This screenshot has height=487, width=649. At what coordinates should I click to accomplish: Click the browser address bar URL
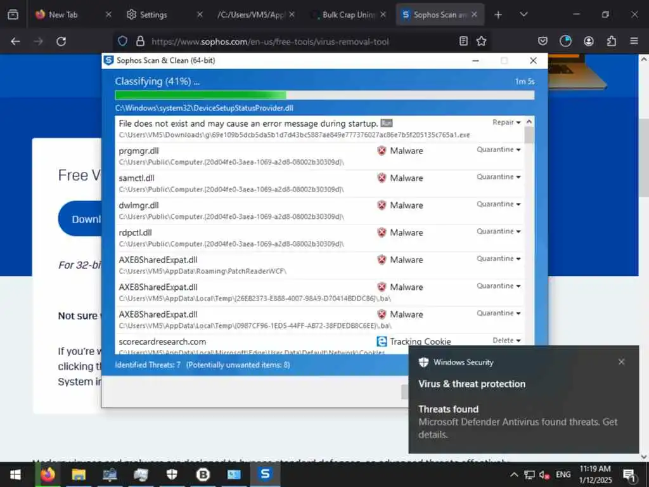(270, 41)
